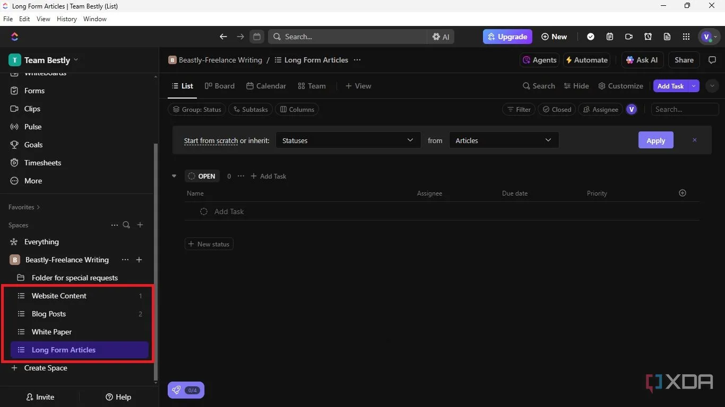Switch to the List view tab

[183, 86]
